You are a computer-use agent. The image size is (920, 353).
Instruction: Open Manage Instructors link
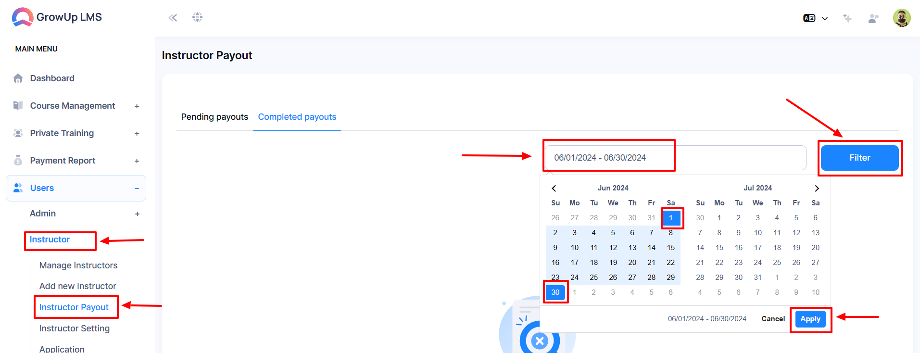click(x=78, y=265)
